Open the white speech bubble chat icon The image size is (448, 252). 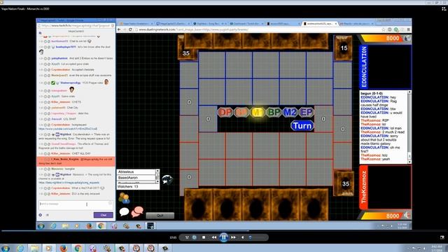(x=124, y=211)
